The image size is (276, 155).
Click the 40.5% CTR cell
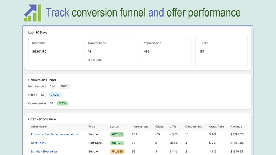coord(174,134)
